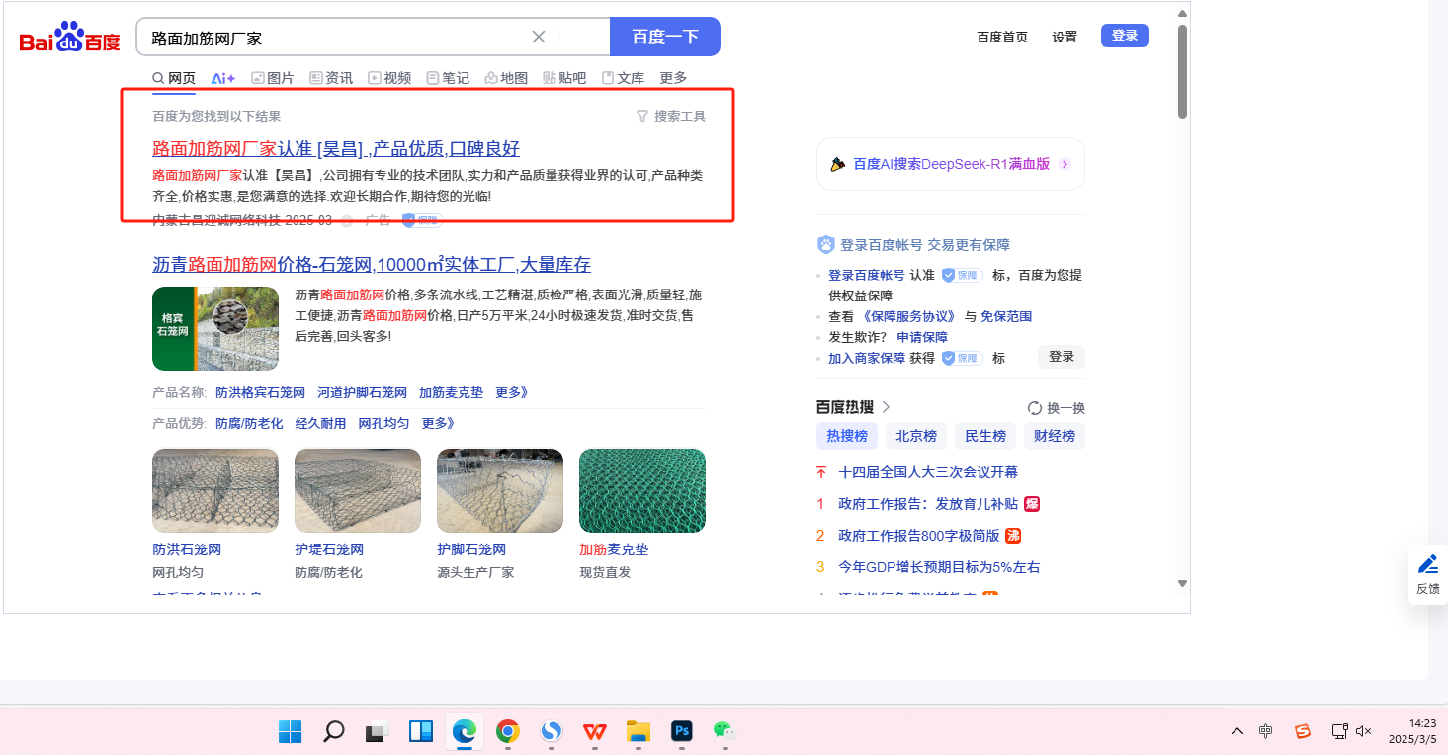Open the green 加筋麦克垫 product image

tap(642, 490)
